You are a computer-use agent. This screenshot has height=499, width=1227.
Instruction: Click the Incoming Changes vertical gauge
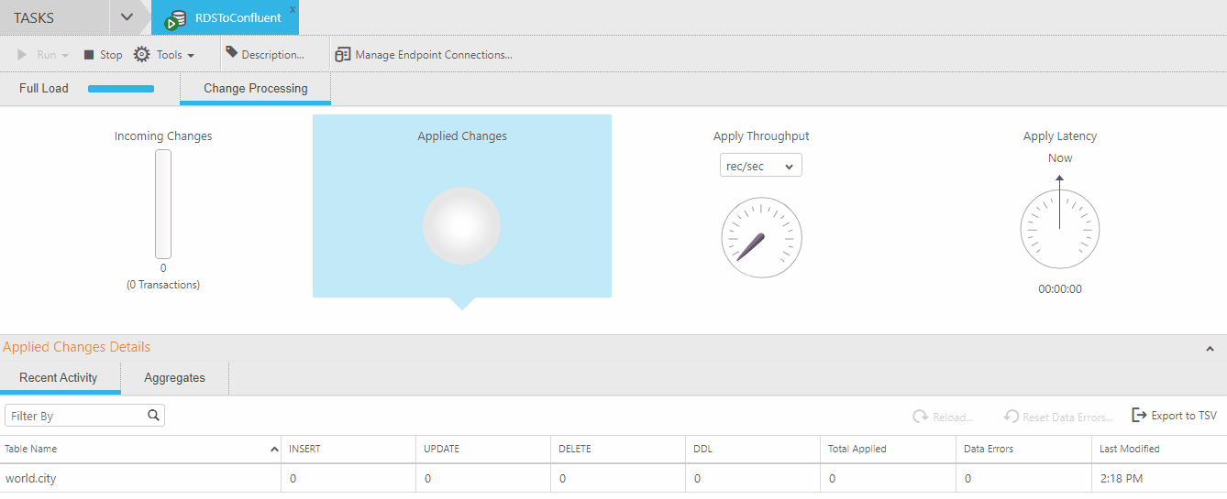(163, 204)
